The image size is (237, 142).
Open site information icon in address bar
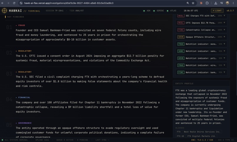click(x=21, y=3)
